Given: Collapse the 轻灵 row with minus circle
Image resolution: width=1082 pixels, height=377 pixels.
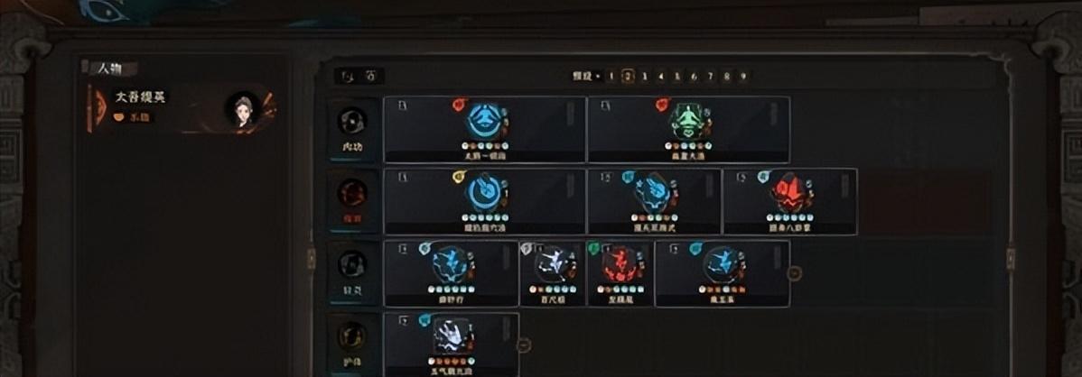Looking at the screenshot, I should [x=794, y=273].
